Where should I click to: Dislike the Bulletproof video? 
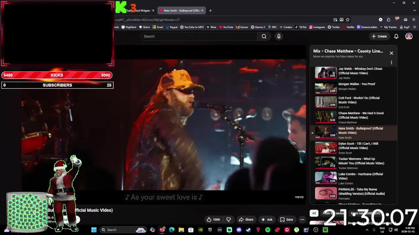229,219
